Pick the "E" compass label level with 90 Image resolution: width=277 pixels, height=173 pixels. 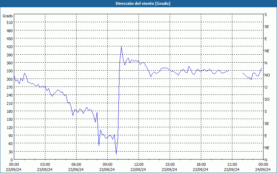(266, 136)
